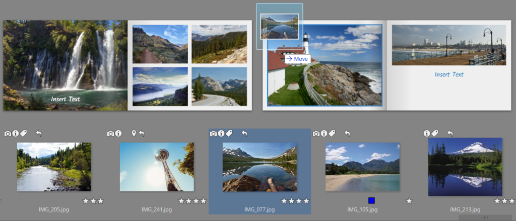Image resolution: width=516 pixels, height=221 pixels.
Task: Select the waterfall photo on the book page
Action: tap(65, 65)
